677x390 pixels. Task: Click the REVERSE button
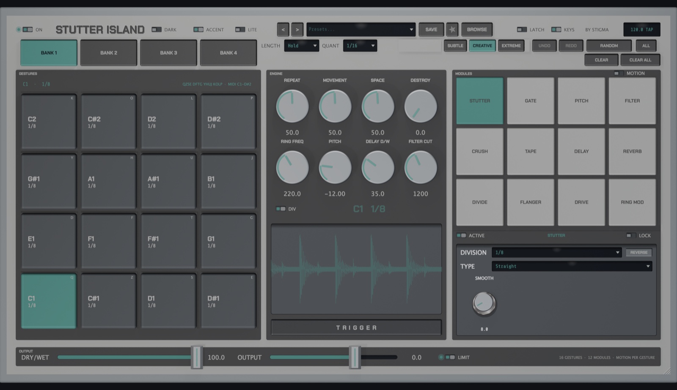(639, 252)
